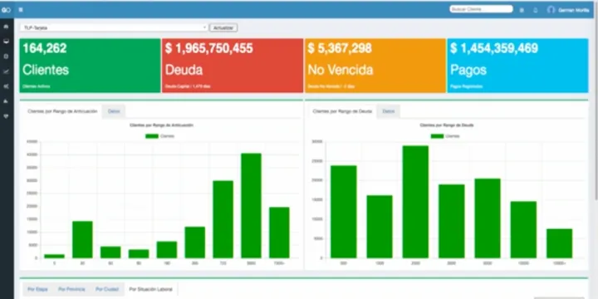Switch to Datos tab in right chart
The width and height of the screenshot is (598, 299).
point(388,111)
